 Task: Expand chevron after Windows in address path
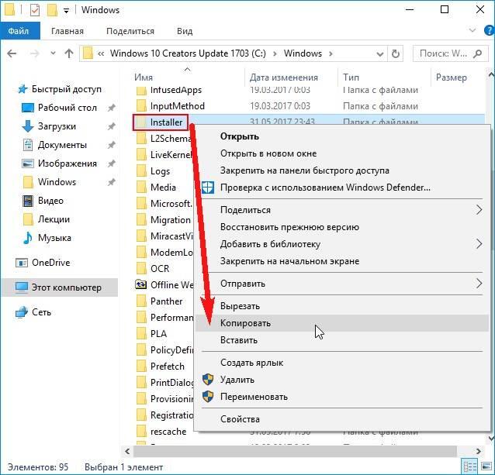point(331,53)
